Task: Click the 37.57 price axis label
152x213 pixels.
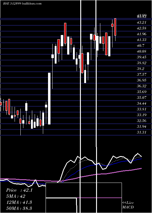Action: tap(142, 75)
